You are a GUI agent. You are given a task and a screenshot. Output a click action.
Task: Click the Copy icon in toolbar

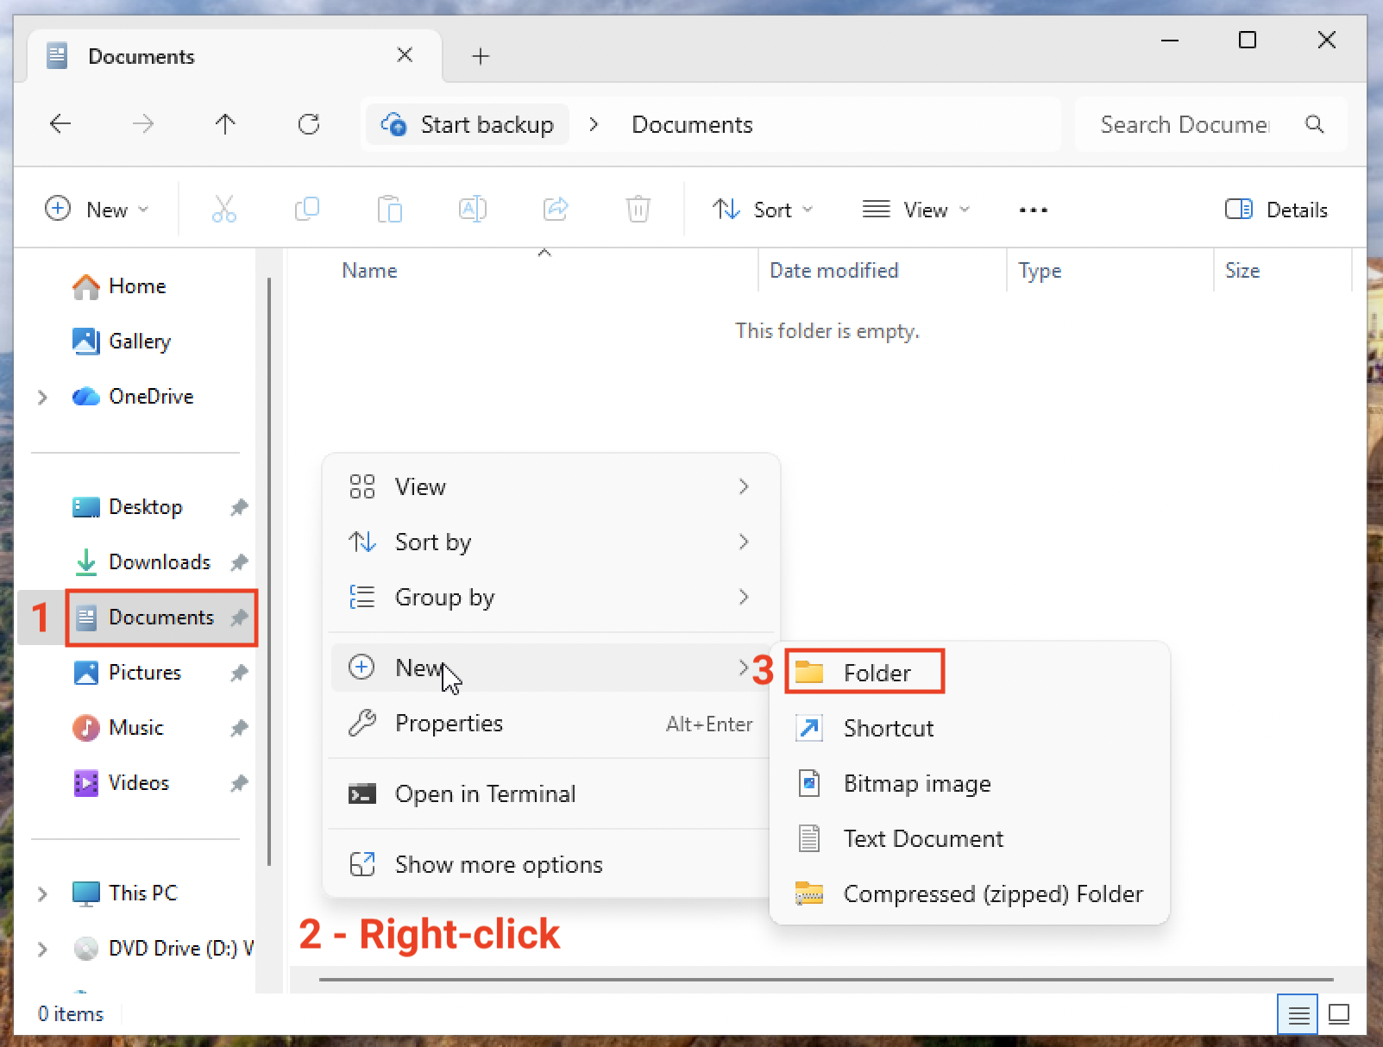point(306,210)
